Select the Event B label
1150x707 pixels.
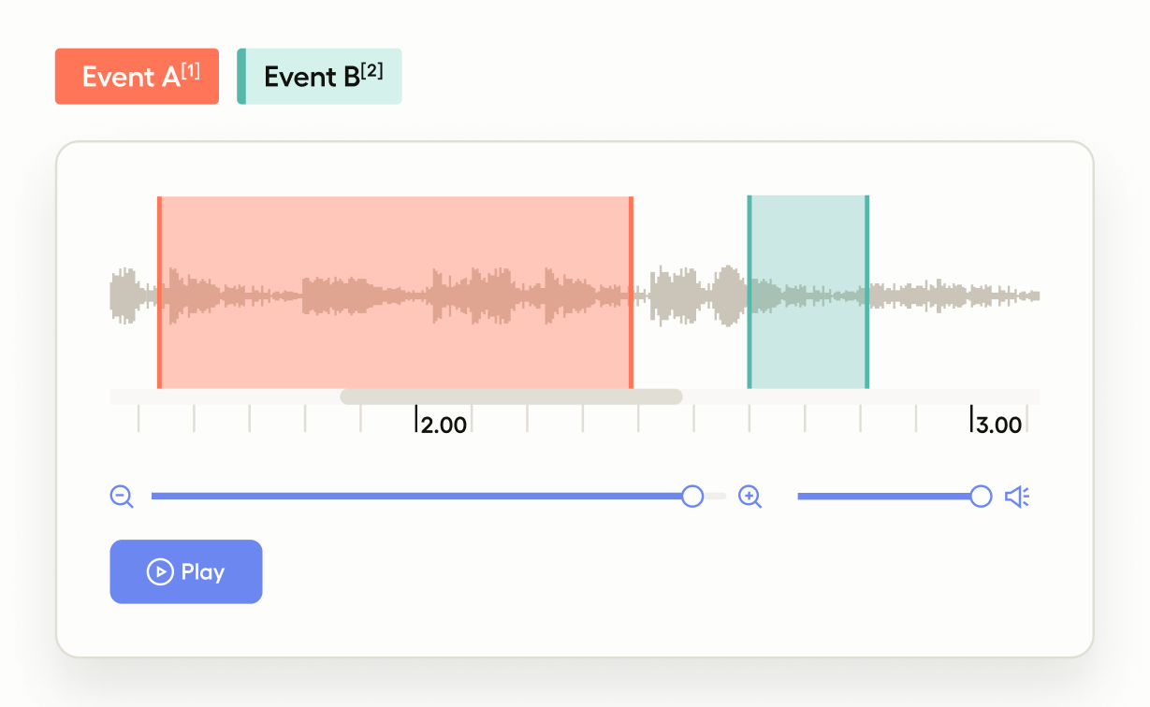point(320,77)
